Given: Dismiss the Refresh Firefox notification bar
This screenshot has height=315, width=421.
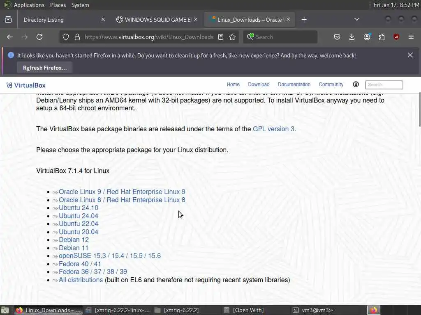Looking at the screenshot, I should (x=410, y=55).
